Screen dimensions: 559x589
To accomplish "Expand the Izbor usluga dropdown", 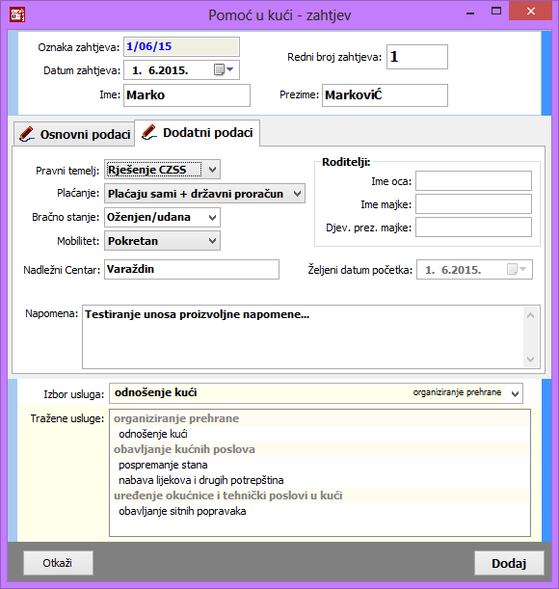I will pyautogui.click(x=515, y=393).
